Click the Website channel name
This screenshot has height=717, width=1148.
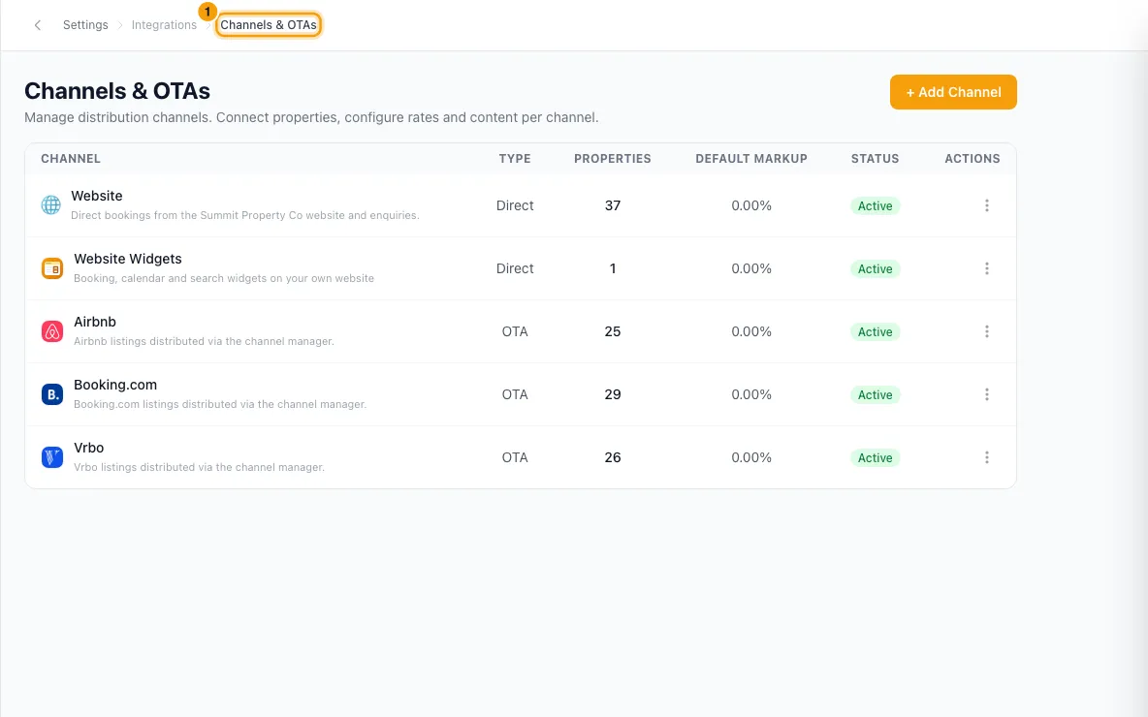(x=97, y=196)
